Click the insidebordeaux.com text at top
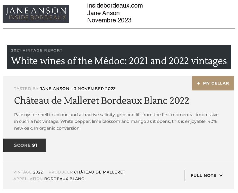 click(115, 6)
